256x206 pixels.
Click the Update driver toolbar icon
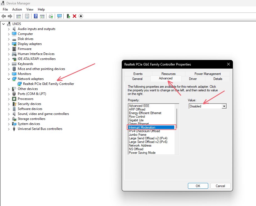tap(68, 16)
